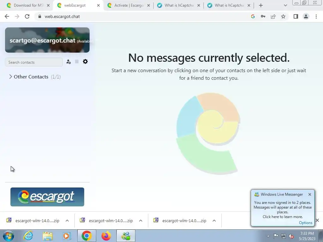Close the webEscargot tab
This screenshot has width=323, height=242.
point(98,5)
